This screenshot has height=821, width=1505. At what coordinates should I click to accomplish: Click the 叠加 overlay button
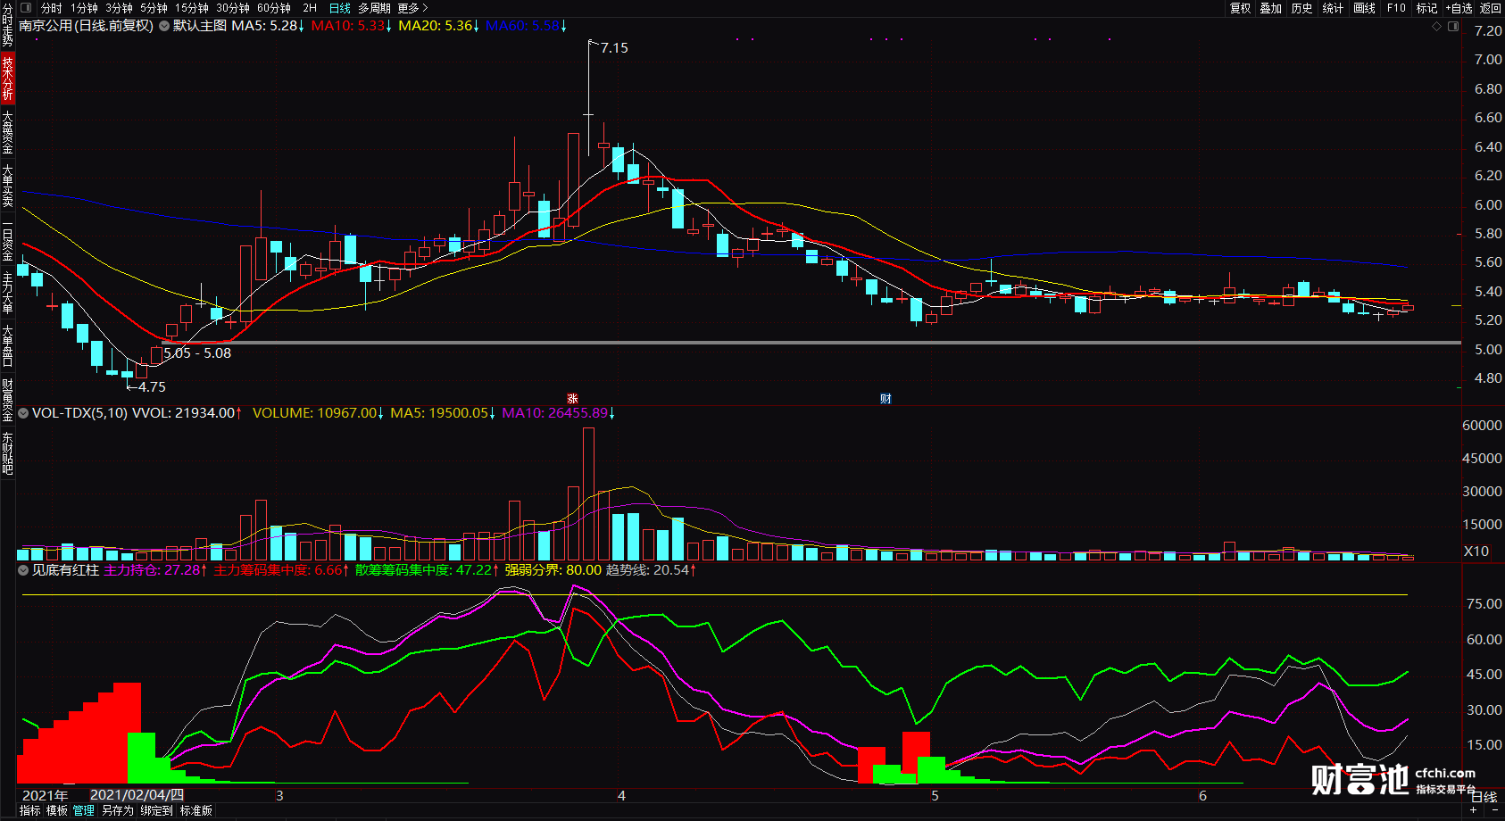[x=1271, y=8]
